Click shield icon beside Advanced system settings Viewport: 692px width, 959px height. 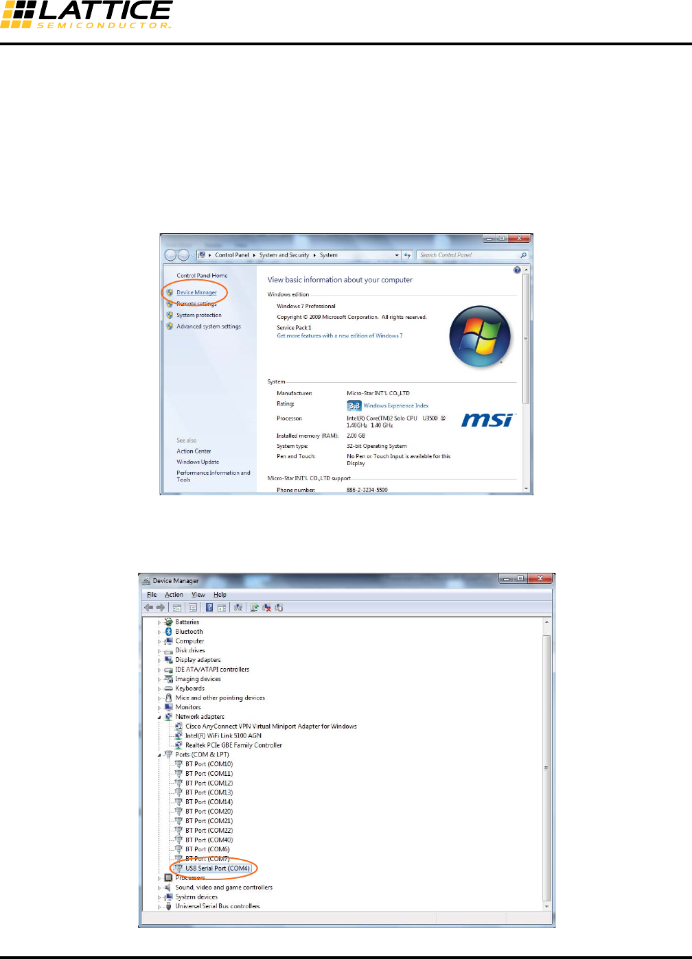[x=170, y=327]
